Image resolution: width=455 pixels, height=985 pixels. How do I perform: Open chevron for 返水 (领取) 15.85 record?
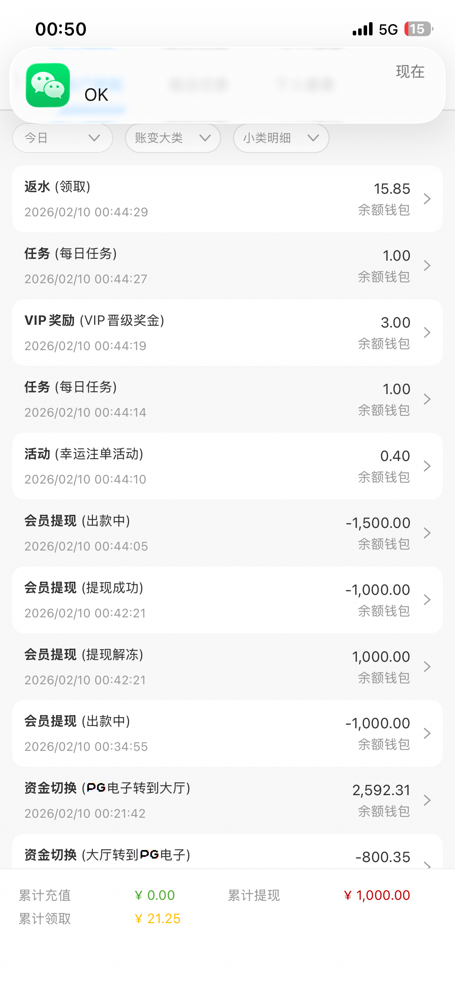pos(427,199)
